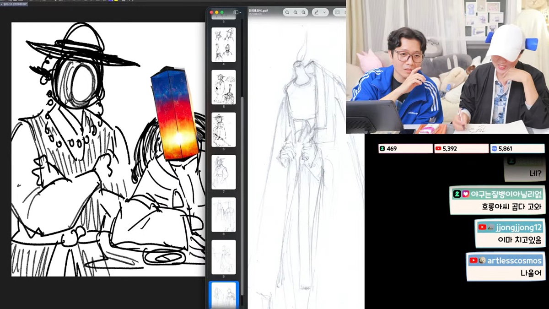This screenshot has height=309, width=549.
Task: Activate the markup pen tool in Preview
Action: pos(318,12)
